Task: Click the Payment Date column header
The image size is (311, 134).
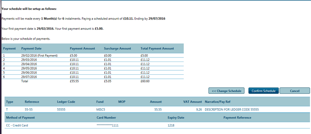Action: (31, 48)
